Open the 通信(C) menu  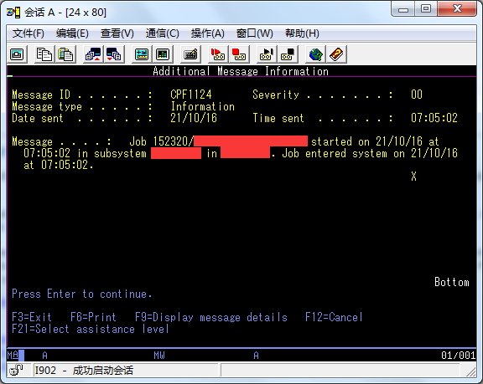[x=163, y=33]
